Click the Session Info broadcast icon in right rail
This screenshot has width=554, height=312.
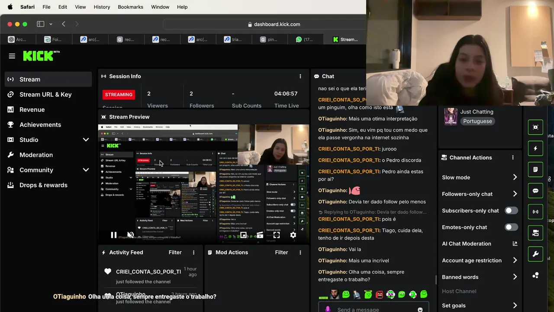[535, 212]
